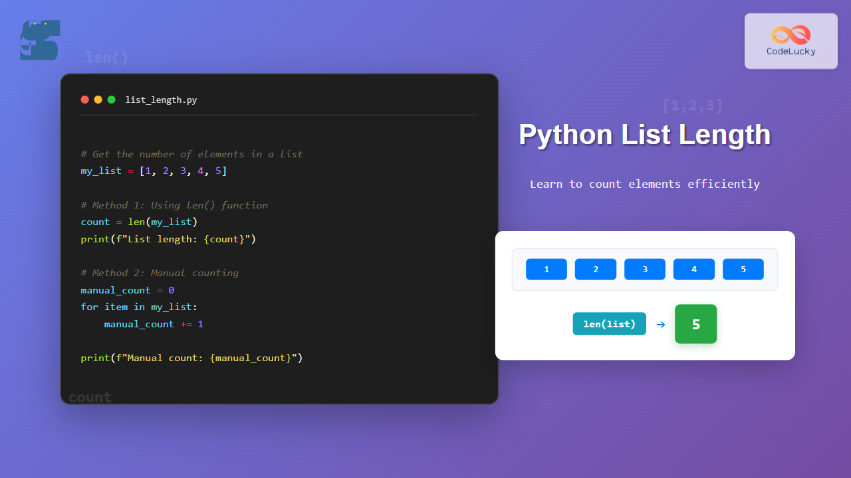
Task: Click the blue arrow beside len(list)
Action: (x=660, y=325)
